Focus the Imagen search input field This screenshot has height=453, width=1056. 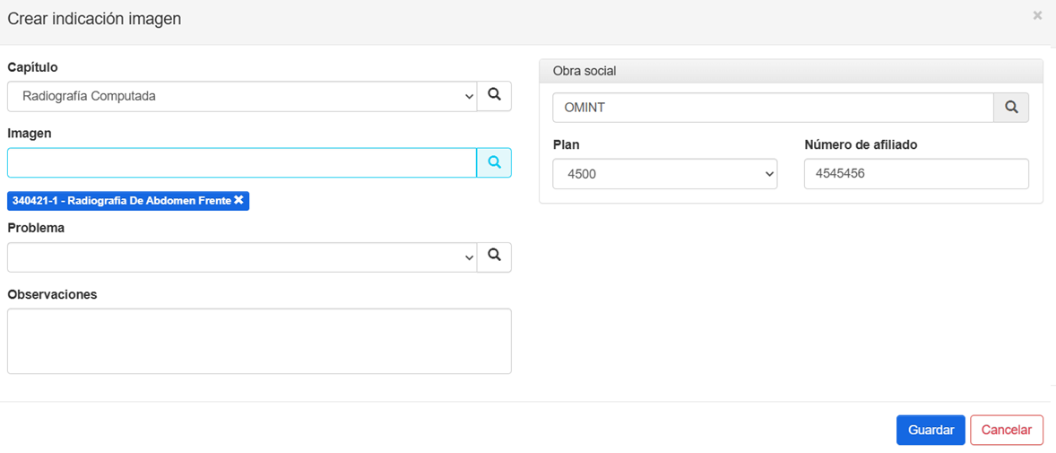pos(242,162)
